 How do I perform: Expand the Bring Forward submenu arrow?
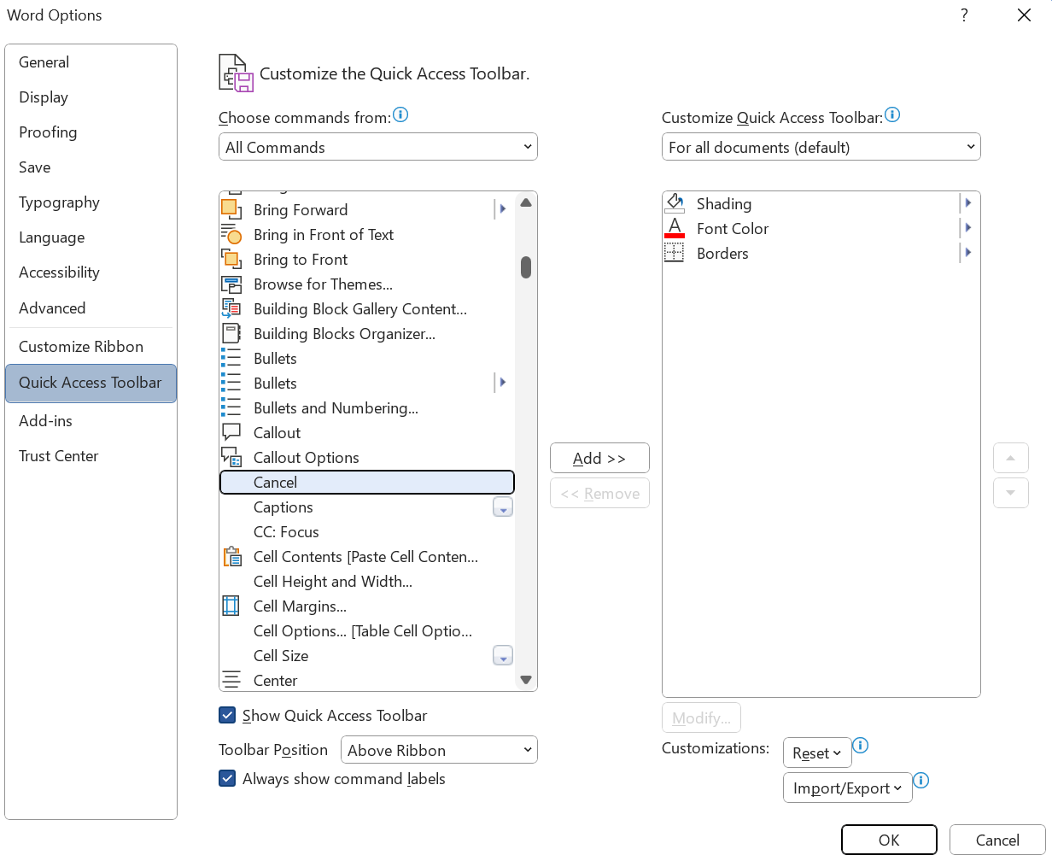(502, 209)
